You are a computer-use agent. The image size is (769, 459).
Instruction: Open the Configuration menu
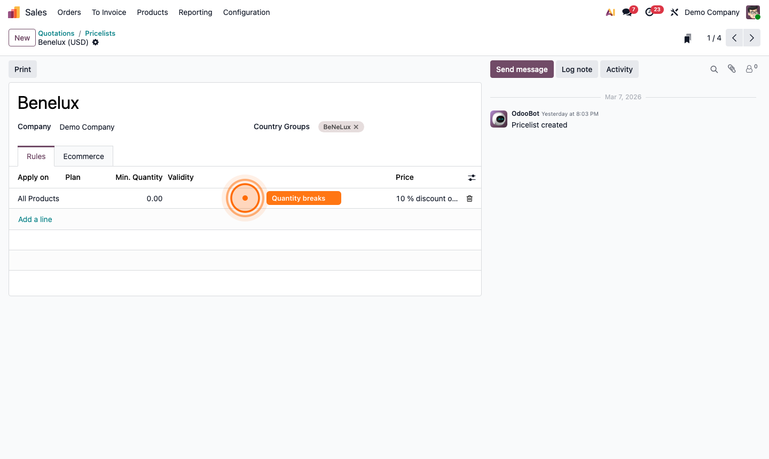tap(246, 12)
